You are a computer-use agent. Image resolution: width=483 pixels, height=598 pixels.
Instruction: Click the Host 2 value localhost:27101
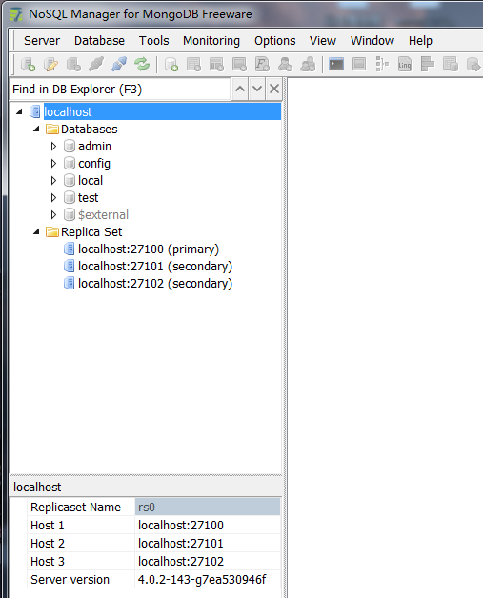(208, 543)
